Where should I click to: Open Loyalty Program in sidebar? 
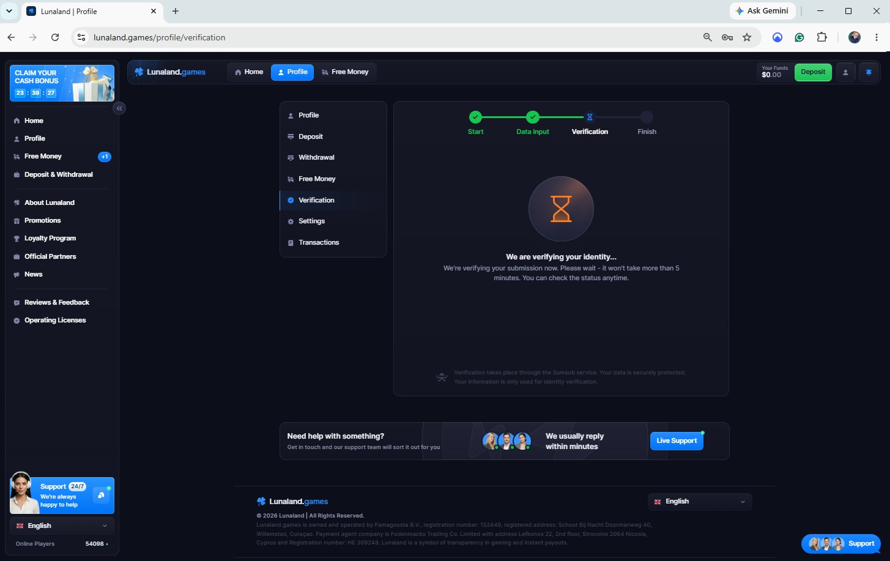62,238
